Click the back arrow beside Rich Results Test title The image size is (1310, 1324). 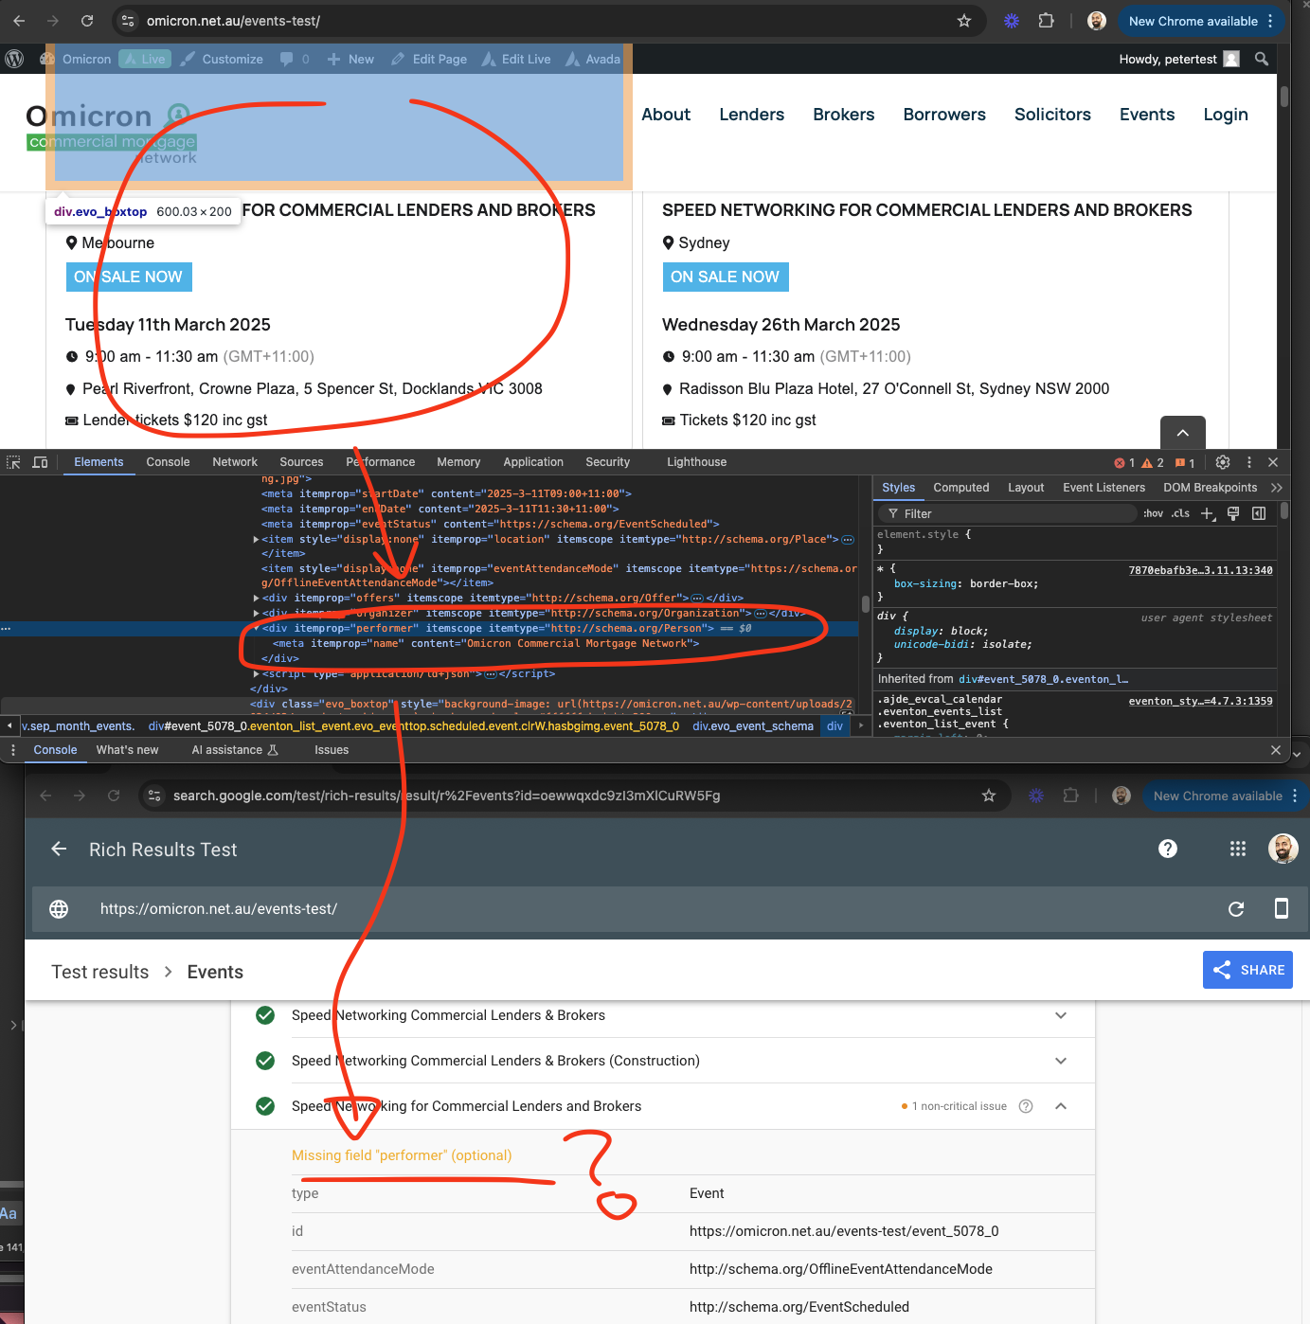[x=59, y=850]
